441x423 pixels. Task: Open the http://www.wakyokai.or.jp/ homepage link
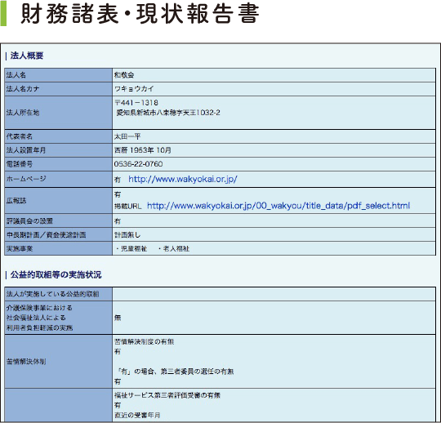(183, 179)
